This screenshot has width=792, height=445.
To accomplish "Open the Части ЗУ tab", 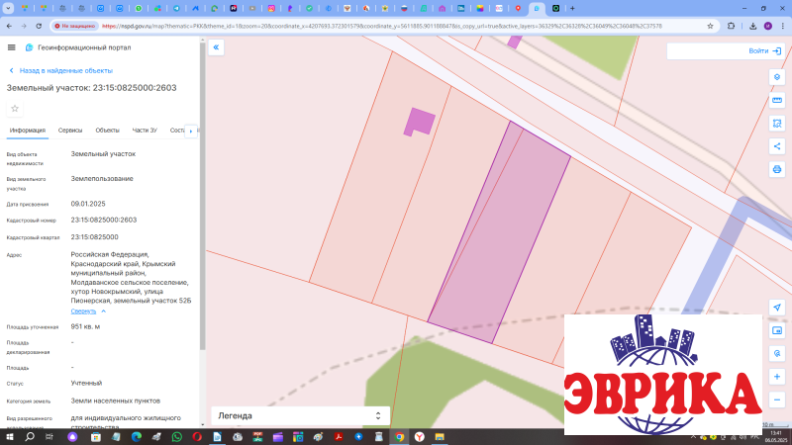I will point(145,131).
